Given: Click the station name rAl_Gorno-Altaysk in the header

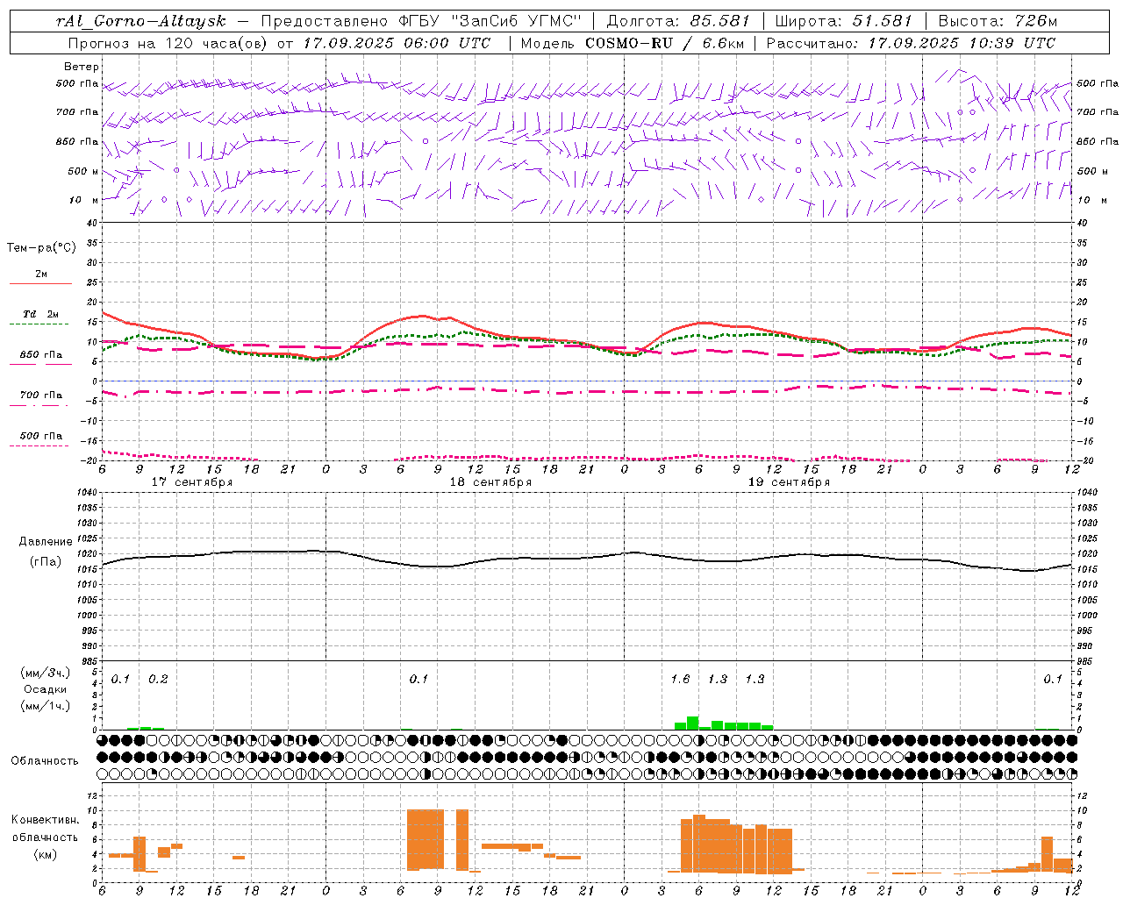Looking at the screenshot, I should click(141, 21).
